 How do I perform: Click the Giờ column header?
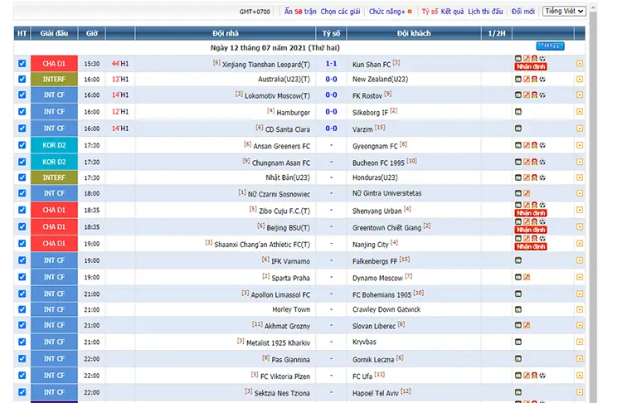(x=92, y=33)
